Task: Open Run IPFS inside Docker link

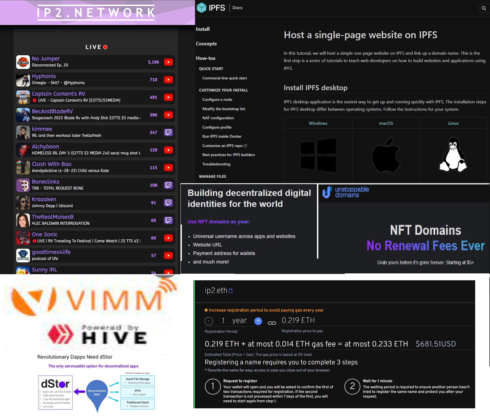Action: [222, 136]
